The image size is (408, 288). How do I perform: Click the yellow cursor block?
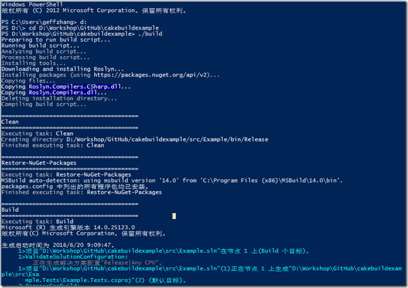pos(175,216)
